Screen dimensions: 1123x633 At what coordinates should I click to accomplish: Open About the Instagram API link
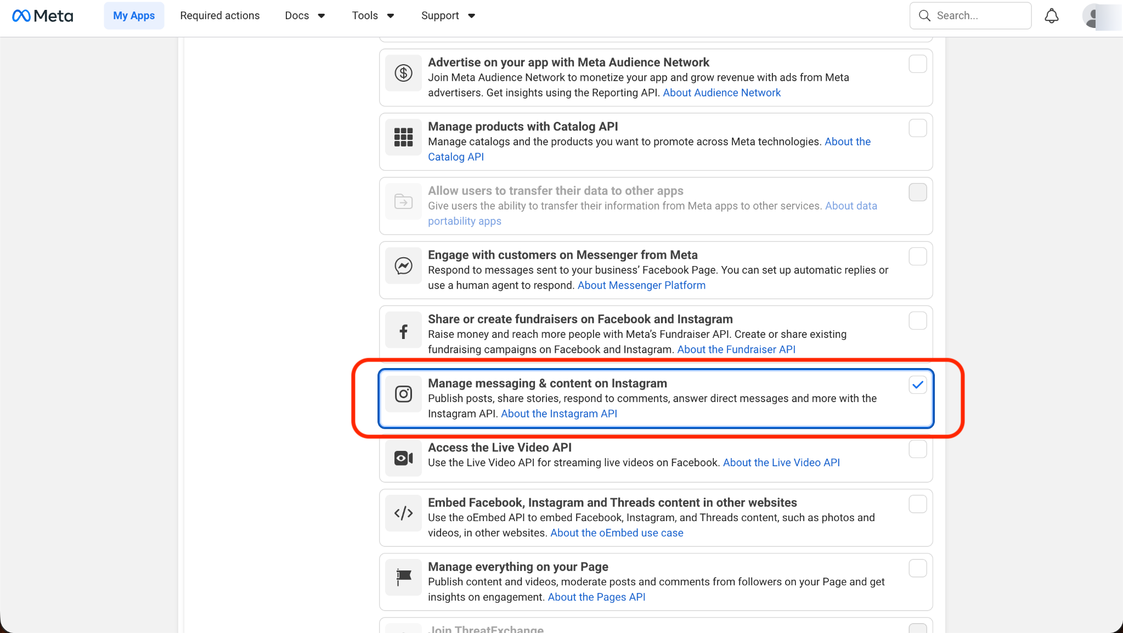(x=559, y=414)
